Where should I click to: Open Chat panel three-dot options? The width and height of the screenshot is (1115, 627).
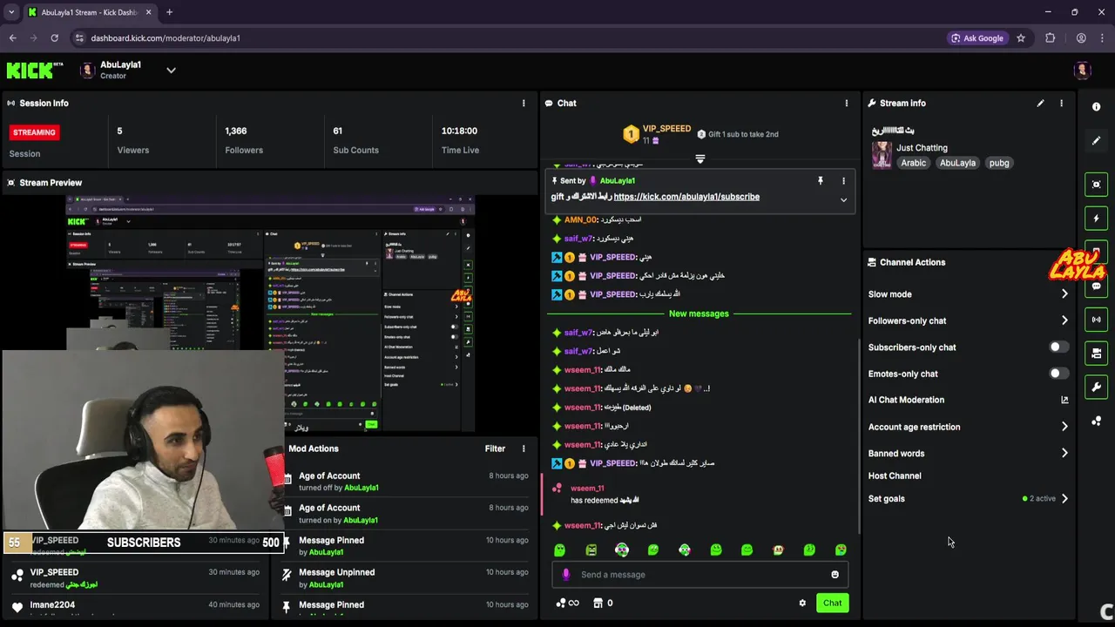pos(846,103)
